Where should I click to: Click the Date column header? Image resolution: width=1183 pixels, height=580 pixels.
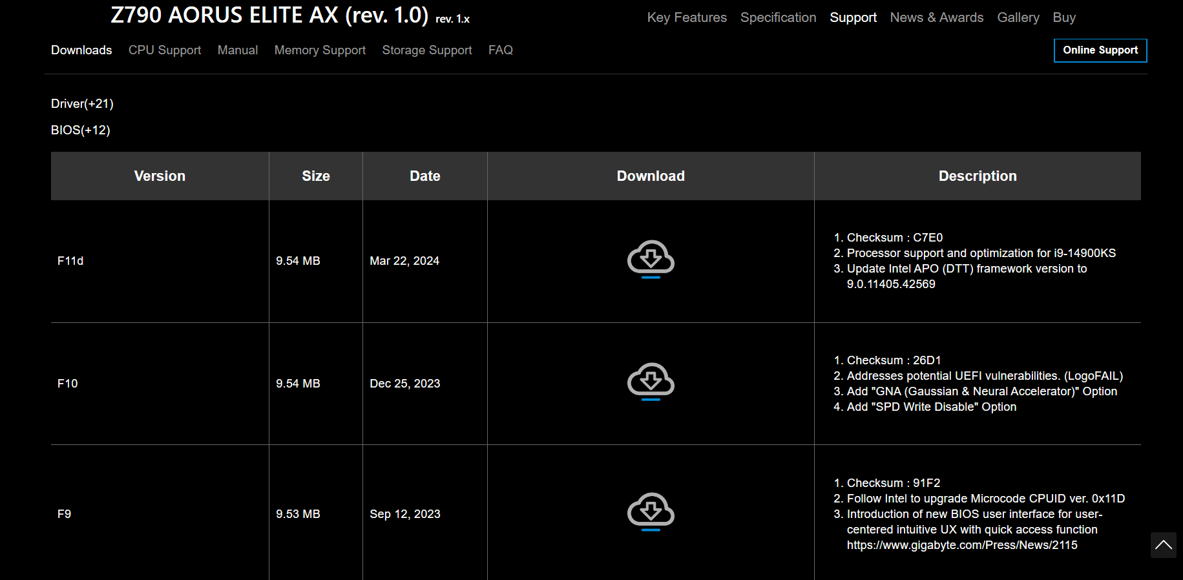click(x=425, y=176)
